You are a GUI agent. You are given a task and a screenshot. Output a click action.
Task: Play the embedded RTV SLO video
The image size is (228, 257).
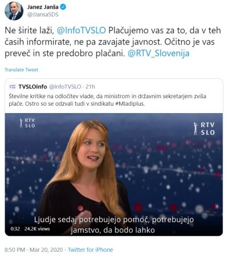tap(114, 174)
